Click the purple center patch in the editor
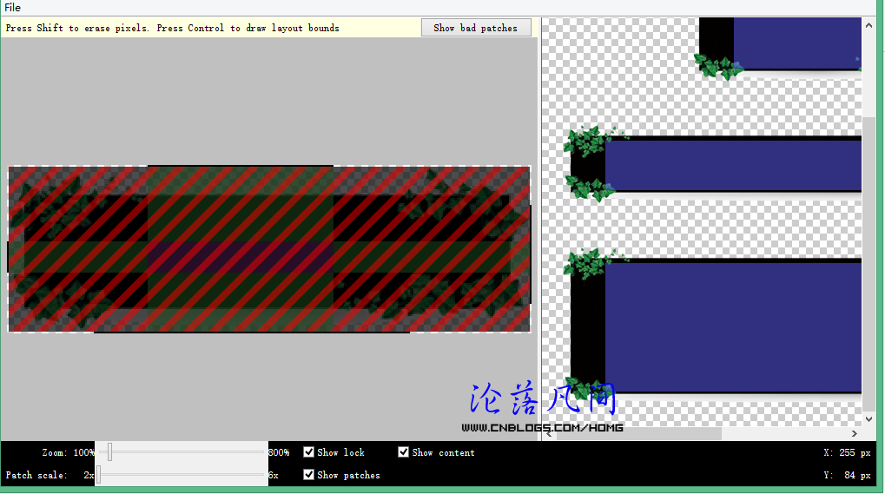This screenshot has width=885, height=494. click(x=241, y=257)
